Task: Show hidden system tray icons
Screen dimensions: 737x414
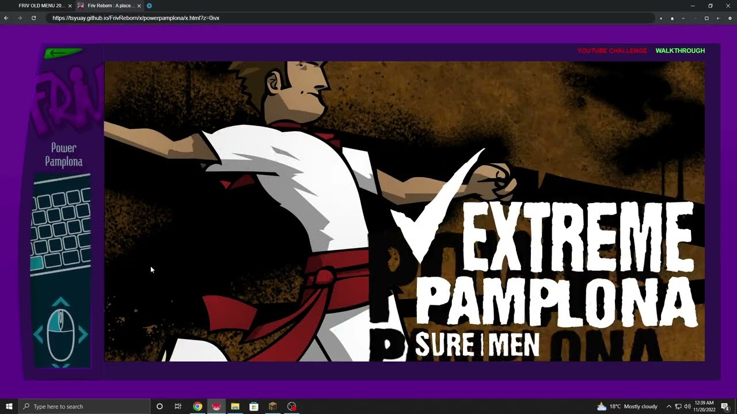Action: pos(669,407)
